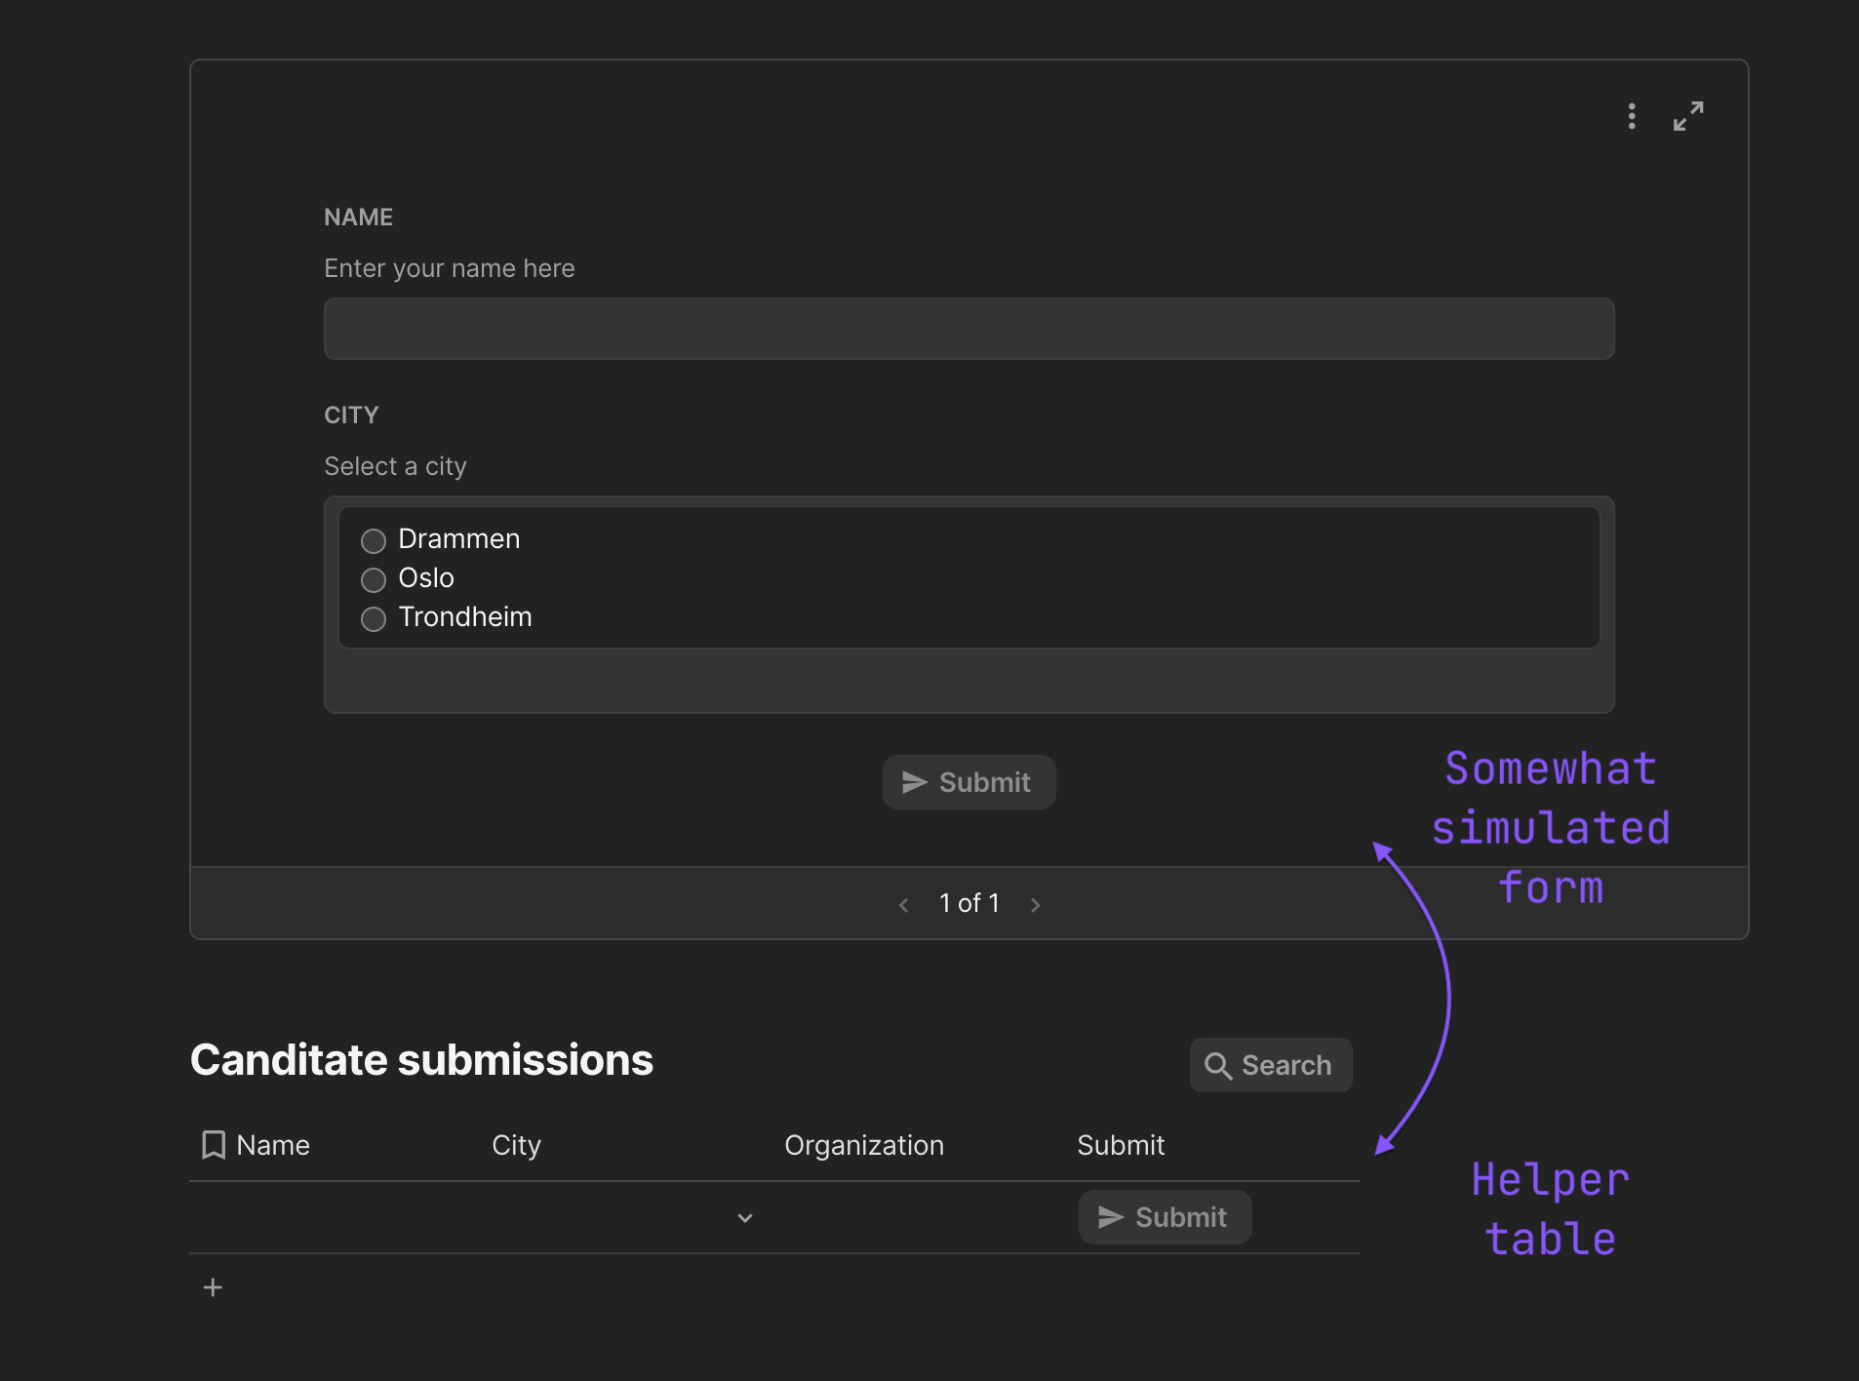Add a new row with plus icon
The width and height of the screenshot is (1859, 1381).
[x=213, y=1287]
